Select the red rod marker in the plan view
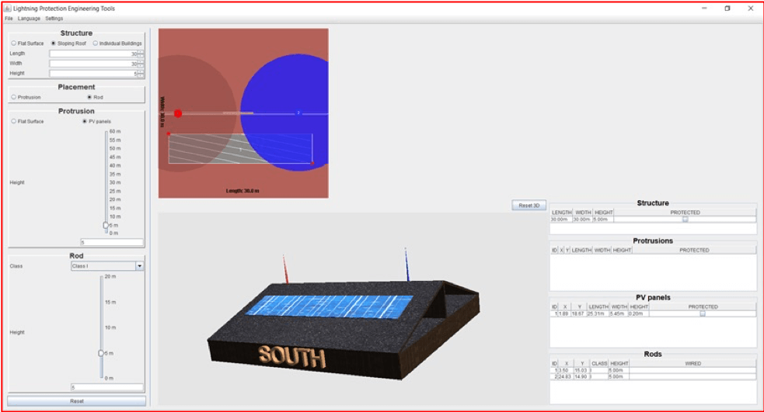 (x=178, y=113)
